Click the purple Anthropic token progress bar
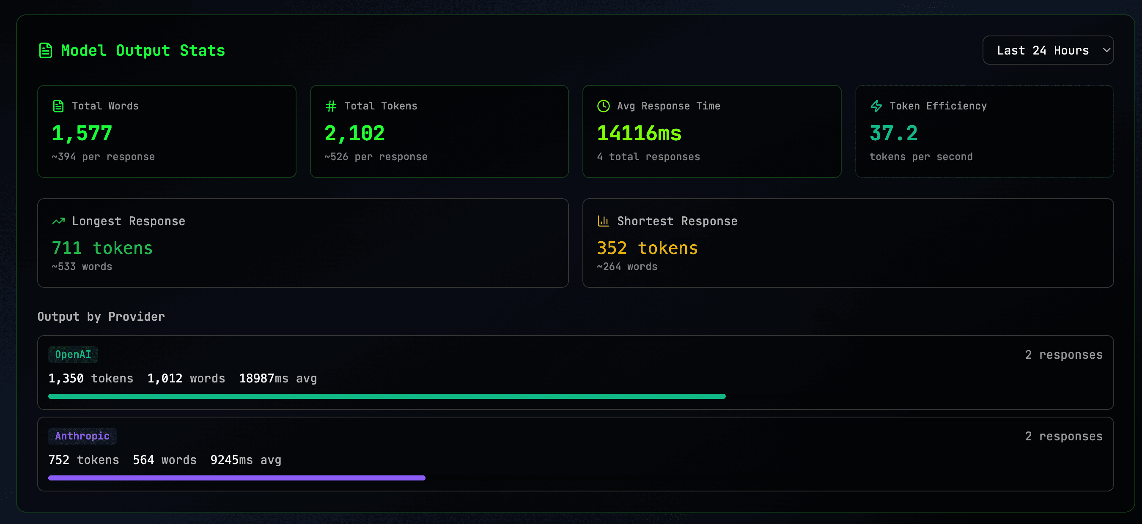 click(237, 478)
